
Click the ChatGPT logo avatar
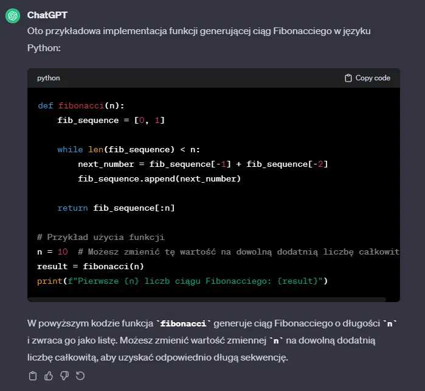tap(13, 16)
